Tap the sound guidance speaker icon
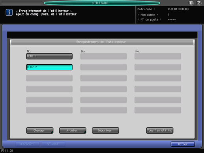This screenshot has height=153, width=204. coord(191,3)
